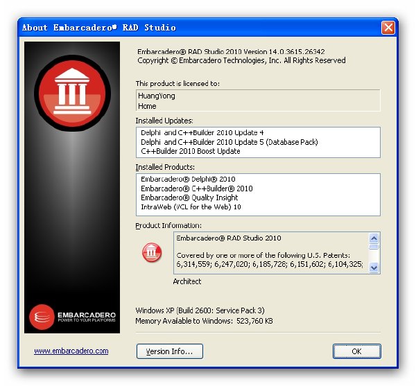This screenshot has width=416, height=386.
Task: Click the 'Windows XP (Build 2600: Service Pack 3)' text
Action: click(200, 310)
